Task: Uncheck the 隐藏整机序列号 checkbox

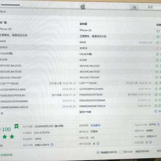Action: click(98, 153)
